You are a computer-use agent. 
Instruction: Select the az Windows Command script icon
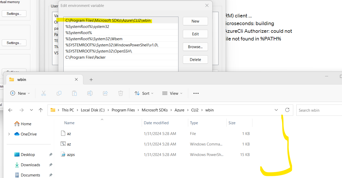pos(63,144)
